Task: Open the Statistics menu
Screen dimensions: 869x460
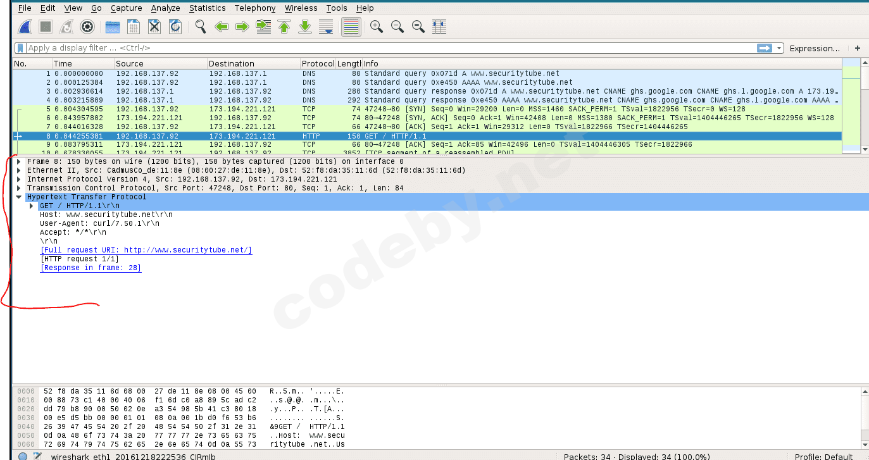Action: coord(207,8)
